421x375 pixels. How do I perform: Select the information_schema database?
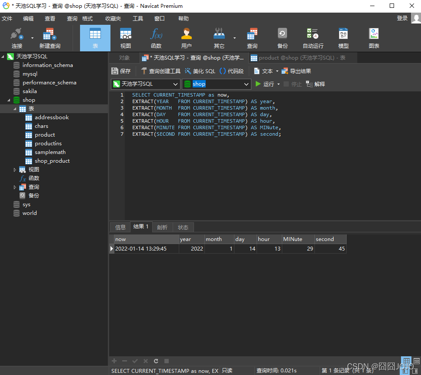tap(47, 65)
